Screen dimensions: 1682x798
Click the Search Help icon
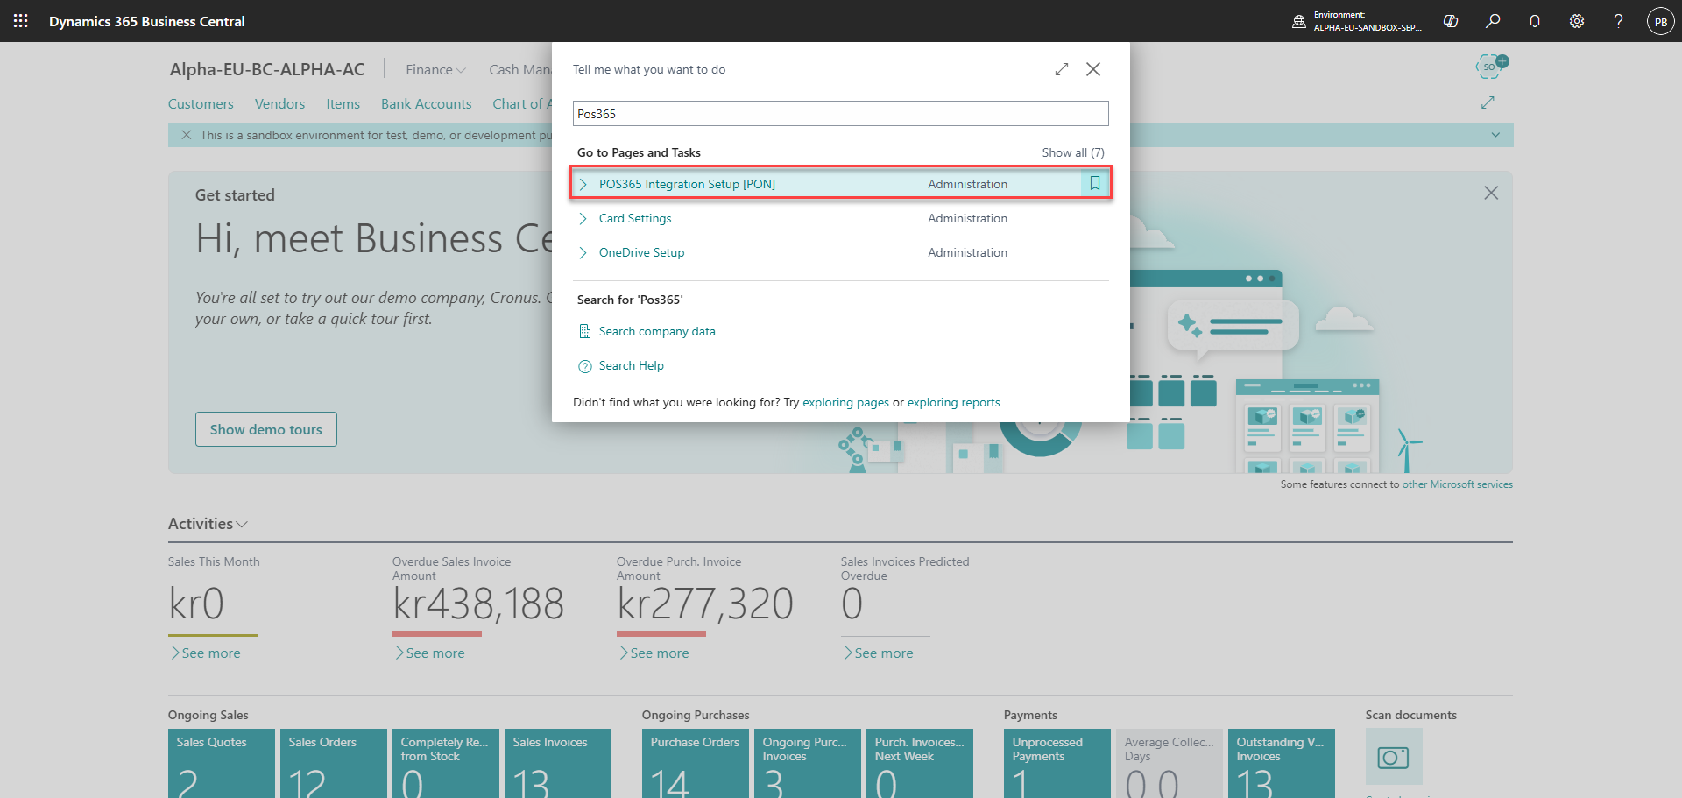[x=584, y=366]
